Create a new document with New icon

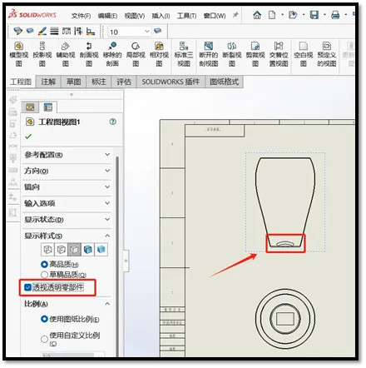(x=272, y=15)
